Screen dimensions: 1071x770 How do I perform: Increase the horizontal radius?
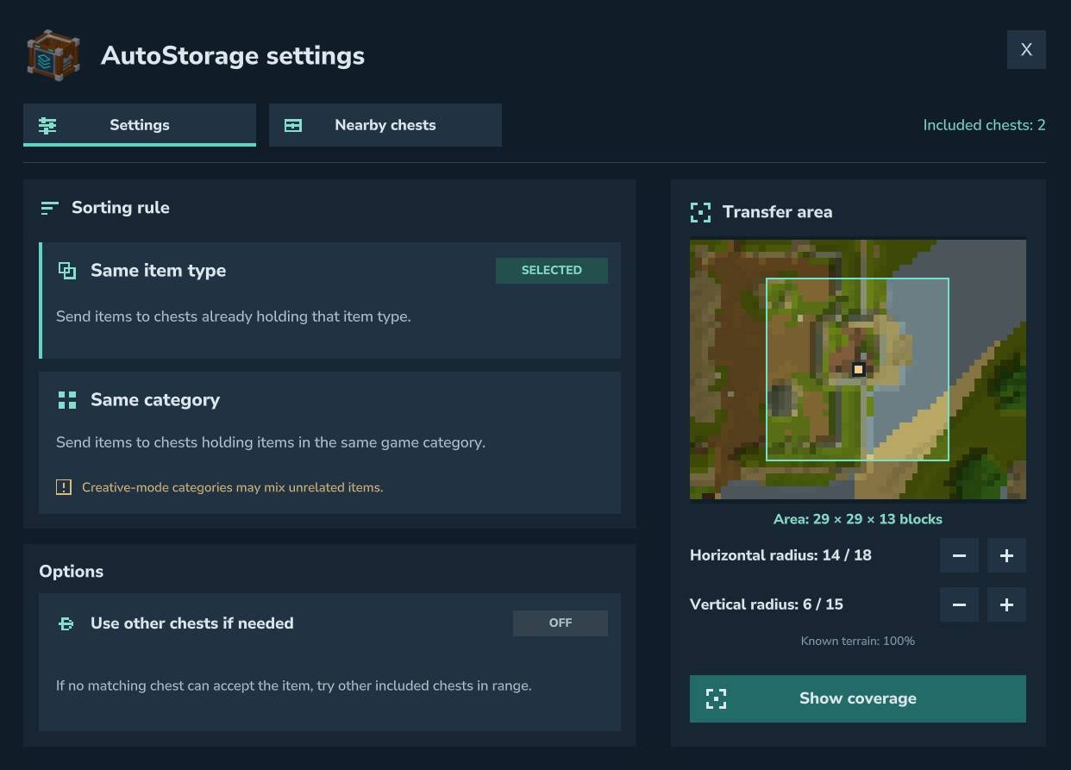[x=1006, y=556]
